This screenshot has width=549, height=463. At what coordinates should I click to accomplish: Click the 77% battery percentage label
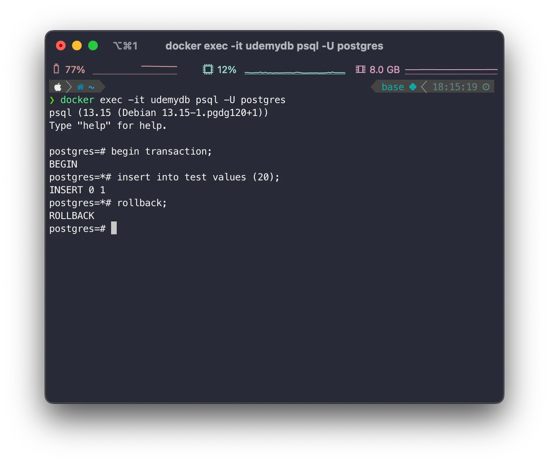[75, 70]
